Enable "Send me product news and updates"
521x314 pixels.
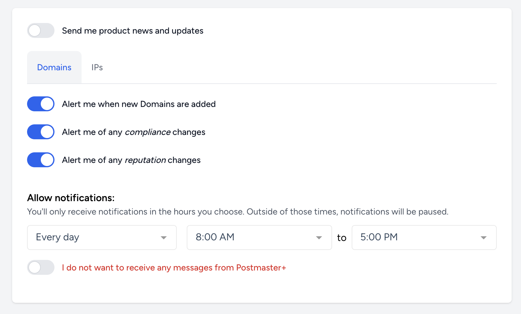(x=40, y=30)
